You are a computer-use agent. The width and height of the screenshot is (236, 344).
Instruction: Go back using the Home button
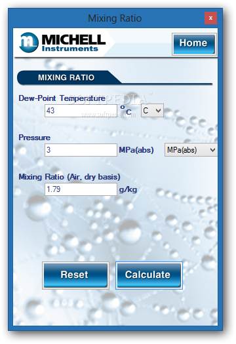click(194, 44)
